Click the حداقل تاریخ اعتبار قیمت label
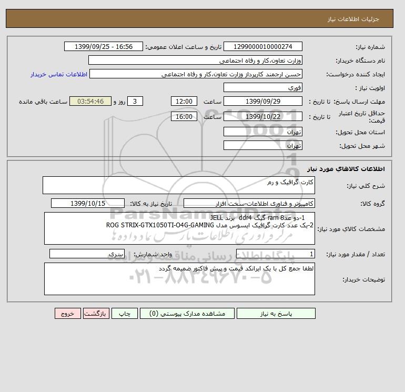This screenshot has width=405, height=392. pos(362,117)
